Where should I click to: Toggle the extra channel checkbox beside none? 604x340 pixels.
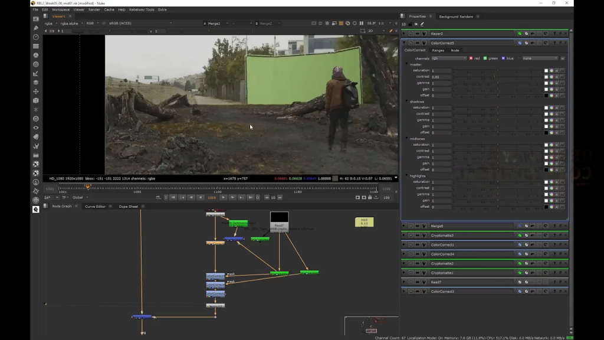tap(519, 58)
